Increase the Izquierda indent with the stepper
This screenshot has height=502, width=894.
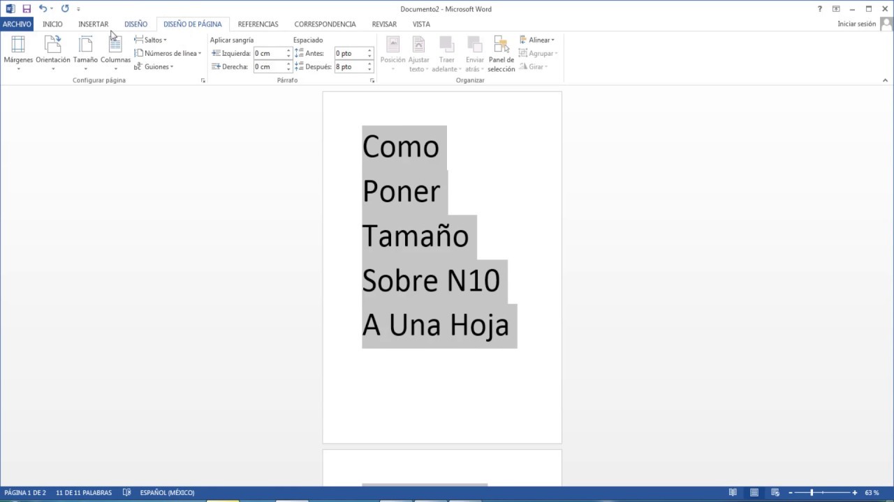point(288,50)
